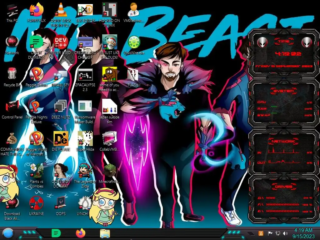Screen dimensions: 320x240
Task: Open the UKRAINE radiation symbol icon
Action: coord(37,203)
